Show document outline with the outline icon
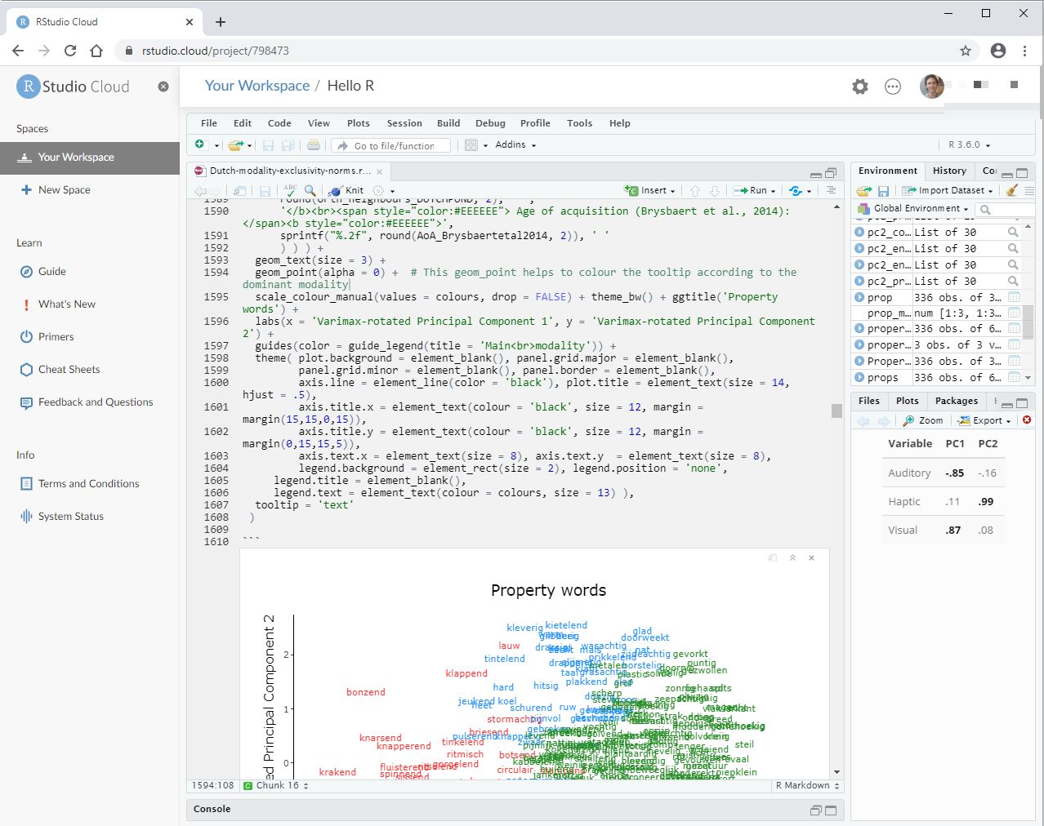 [x=830, y=190]
